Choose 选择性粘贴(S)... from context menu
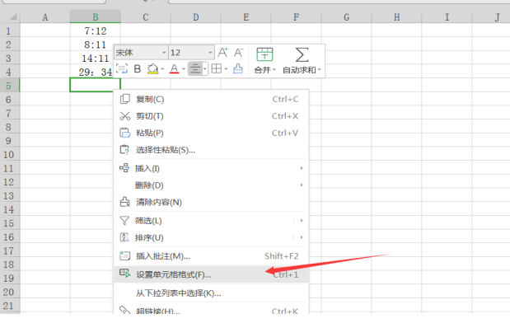510x323 pixels. pyautogui.click(x=211, y=150)
